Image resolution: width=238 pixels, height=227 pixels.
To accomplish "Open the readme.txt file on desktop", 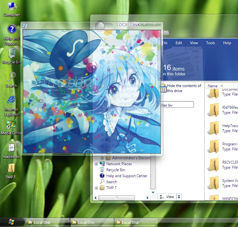I will tap(12, 148).
